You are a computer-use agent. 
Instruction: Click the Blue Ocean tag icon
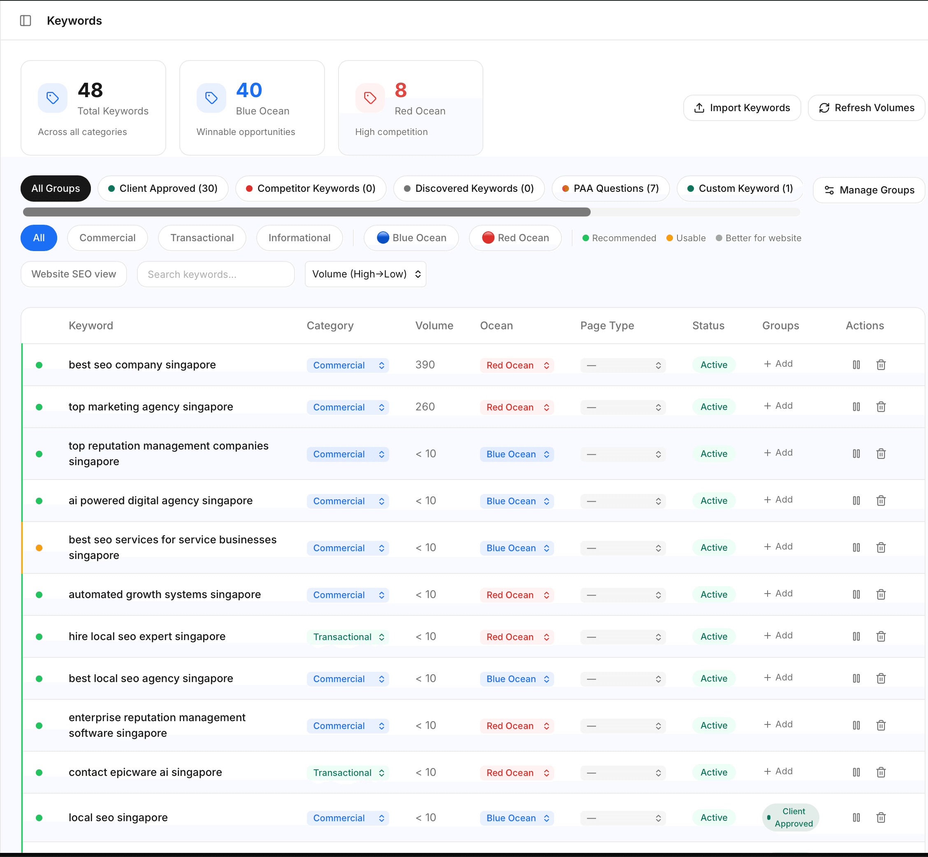211,98
